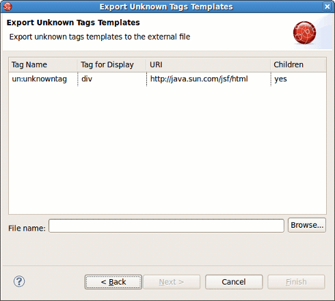Click the red application icon in title bar
Viewport: 335px width, 301px height.
coord(8,6)
